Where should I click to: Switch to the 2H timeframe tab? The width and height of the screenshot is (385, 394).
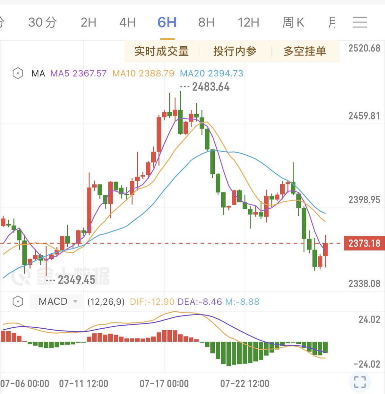tap(89, 22)
